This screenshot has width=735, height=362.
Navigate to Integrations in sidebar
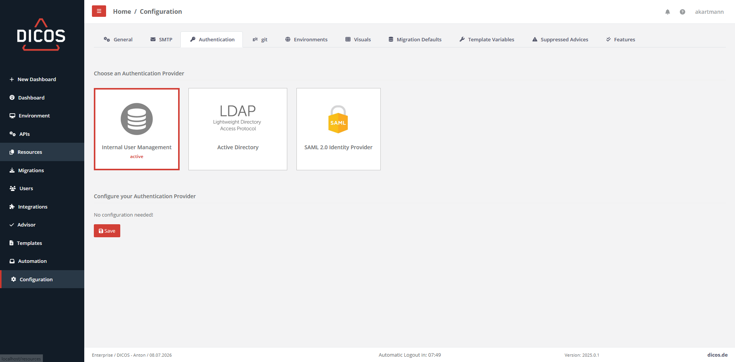point(33,207)
